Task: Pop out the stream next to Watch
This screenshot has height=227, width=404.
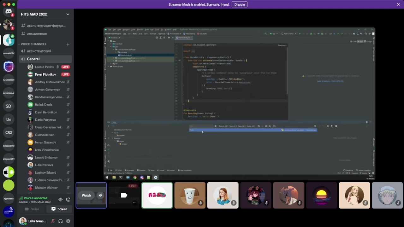Action: tap(100, 195)
